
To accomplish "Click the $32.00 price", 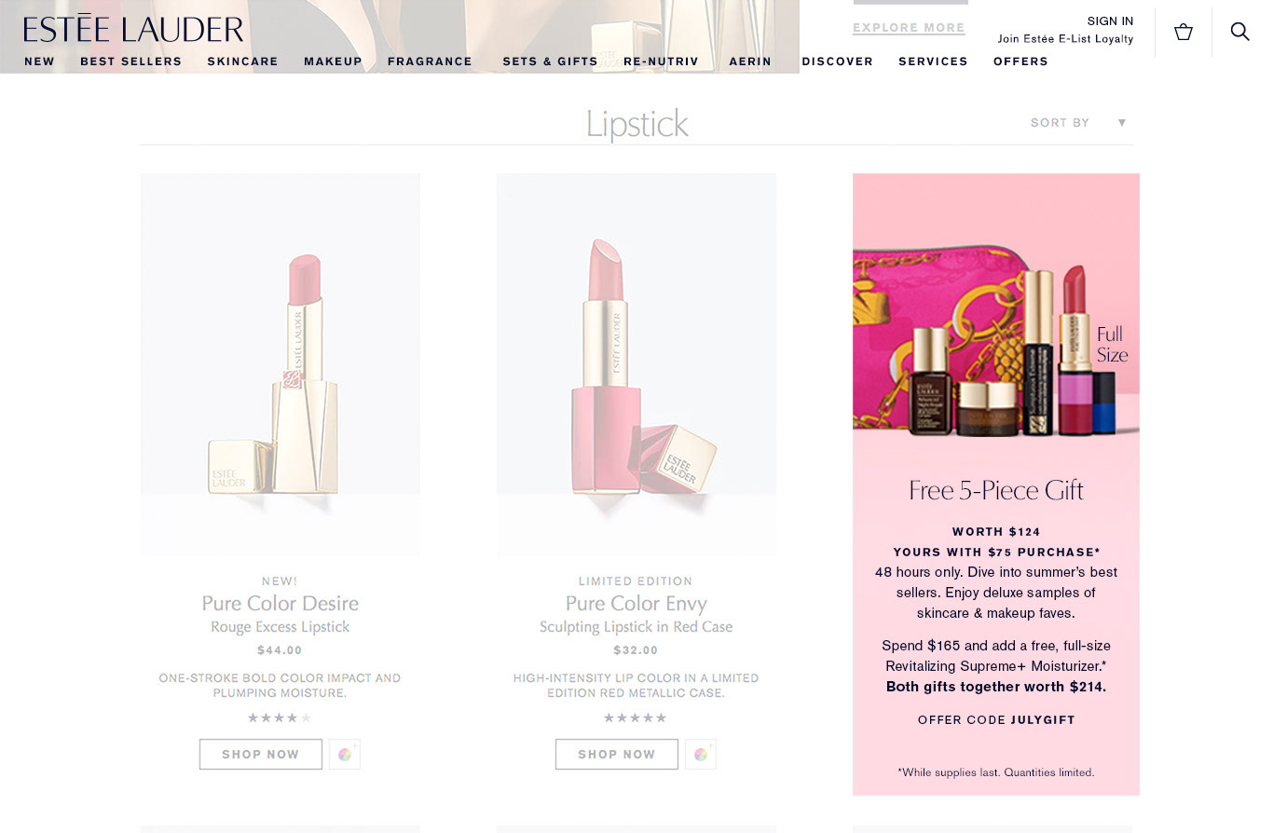I will coord(636,650).
